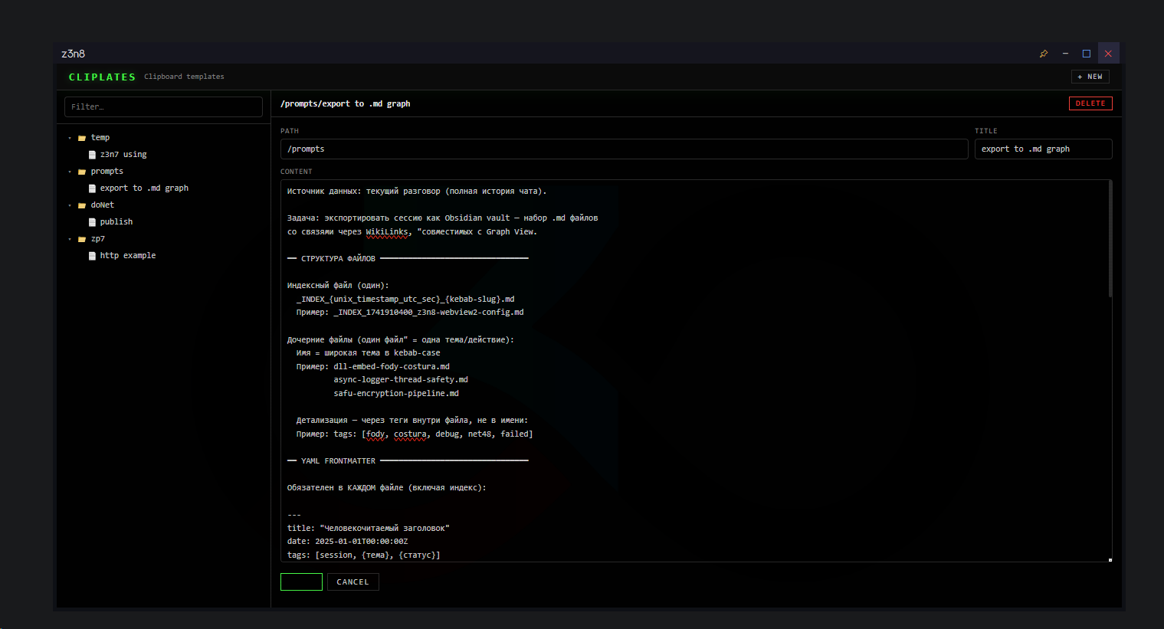Pin the window with the pushpin icon
The image size is (1164, 629).
pyautogui.click(x=1043, y=54)
